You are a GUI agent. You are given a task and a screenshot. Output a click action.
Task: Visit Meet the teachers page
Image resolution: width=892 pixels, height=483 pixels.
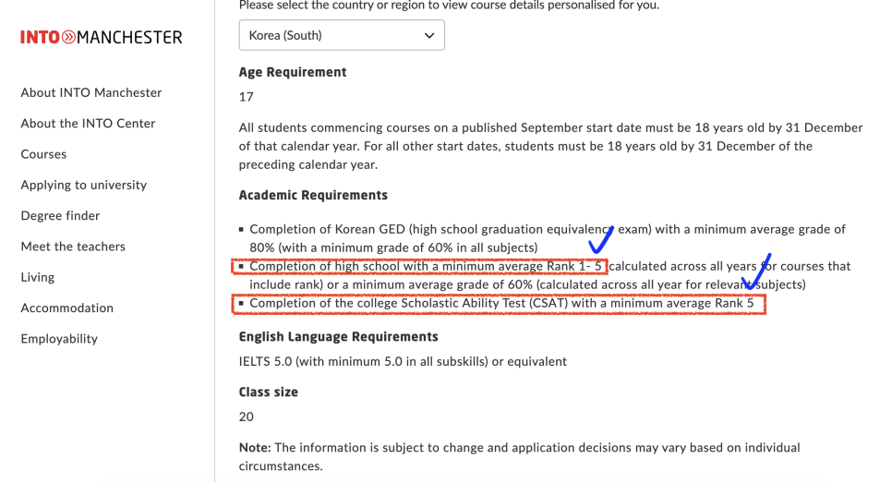click(x=73, y=247)
